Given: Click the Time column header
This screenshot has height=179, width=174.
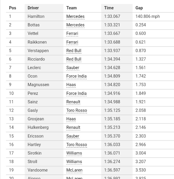Looking at the screenshot, I should 109,8.
